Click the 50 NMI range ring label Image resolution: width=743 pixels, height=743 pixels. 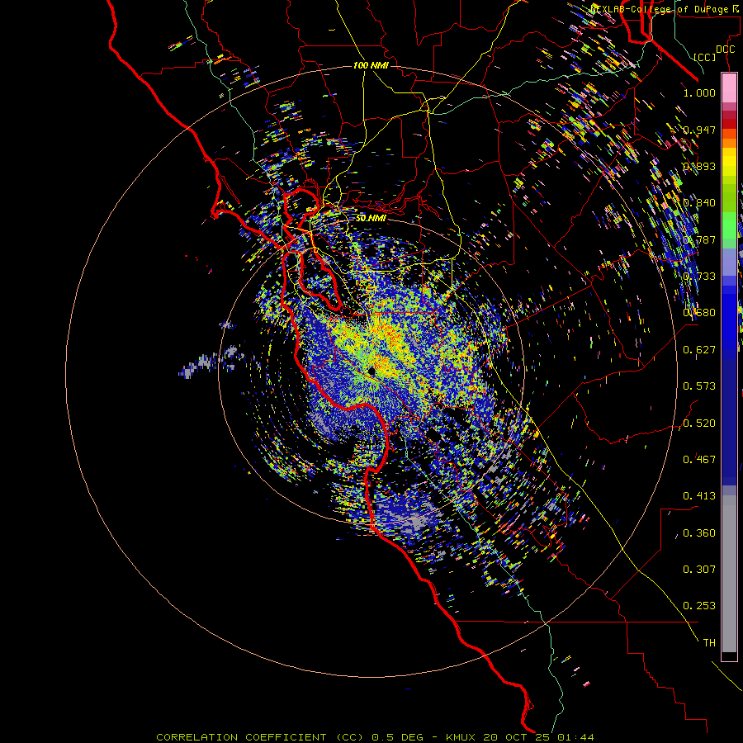coord(371,219)
